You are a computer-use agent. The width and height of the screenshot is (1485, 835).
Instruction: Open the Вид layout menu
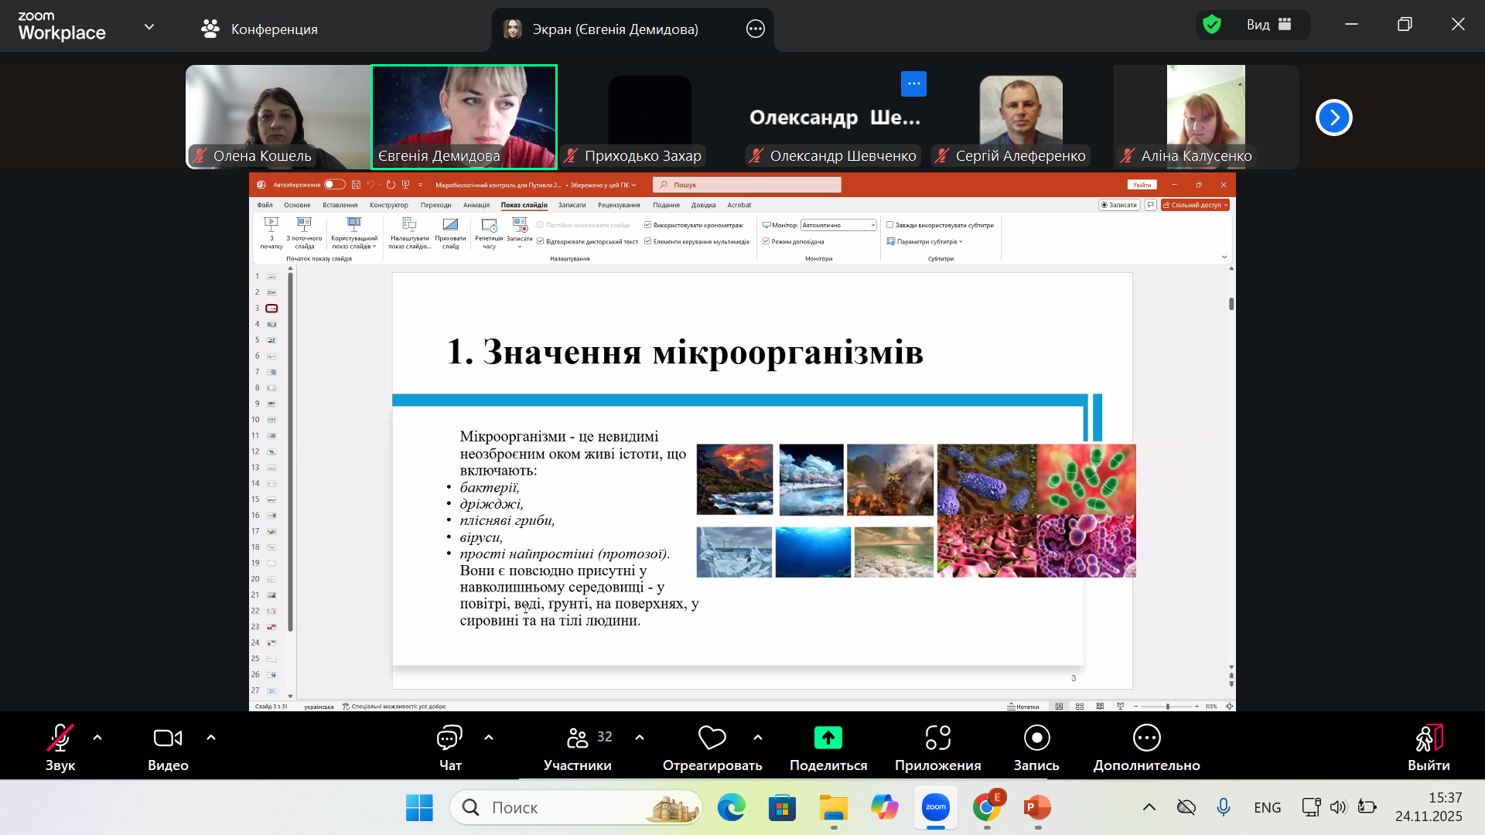coord(1268,25)
